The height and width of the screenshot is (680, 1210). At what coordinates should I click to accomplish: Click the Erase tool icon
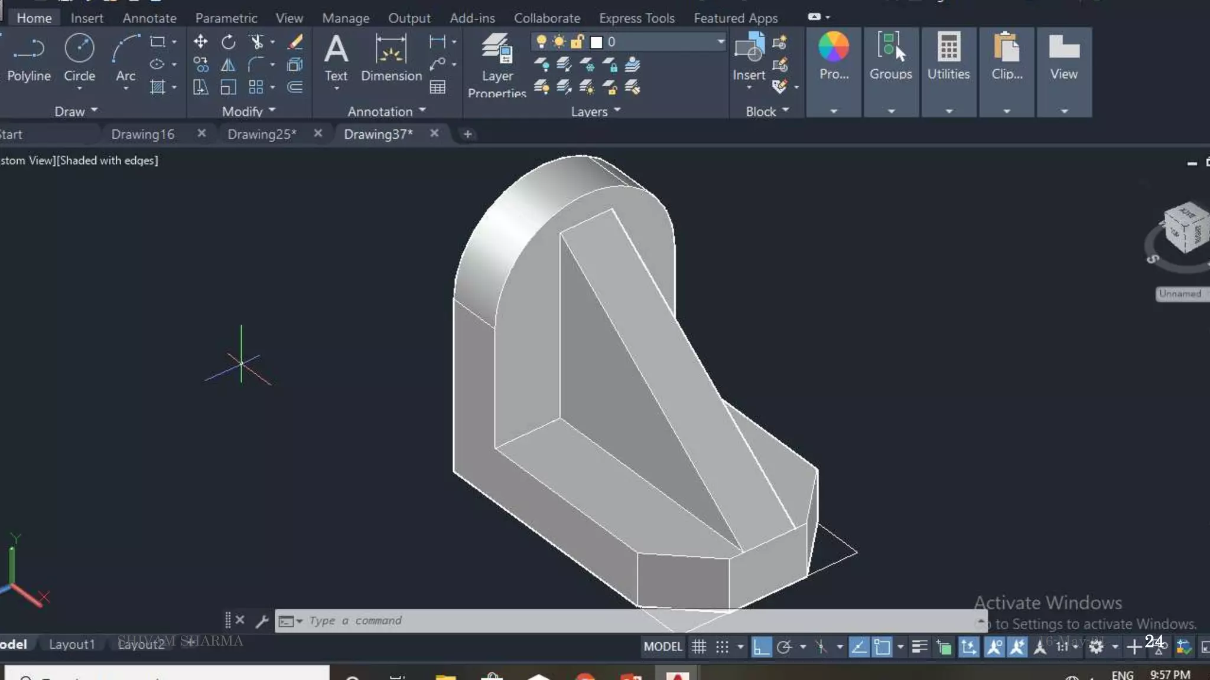295,42
